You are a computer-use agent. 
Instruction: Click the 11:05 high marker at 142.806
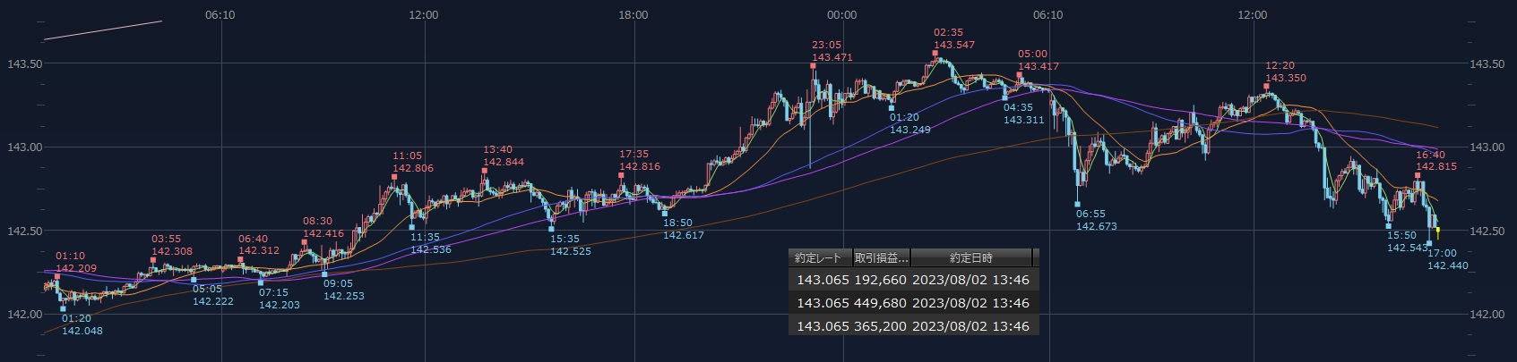pyautogui.click(x=393, y=176)
